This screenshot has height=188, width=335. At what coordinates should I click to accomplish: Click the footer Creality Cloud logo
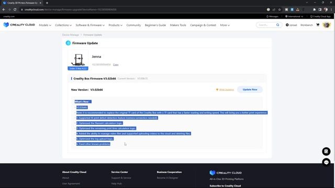(226, 173)
